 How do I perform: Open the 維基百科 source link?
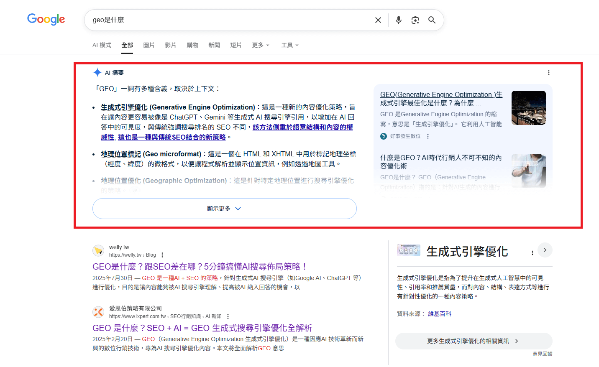[439, 314]
